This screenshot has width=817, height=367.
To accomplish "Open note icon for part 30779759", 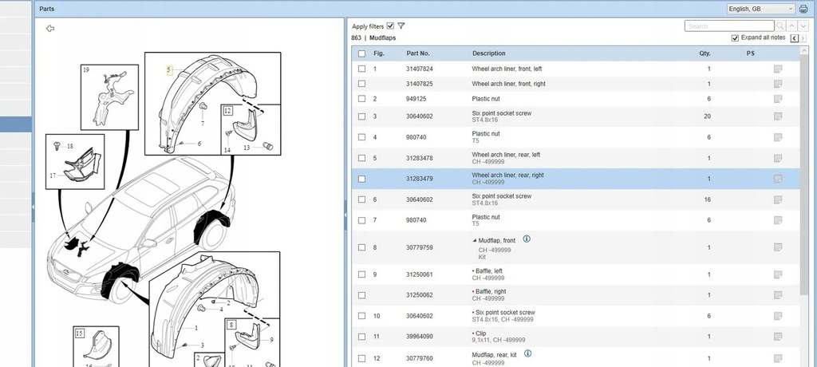I will 778,247.
